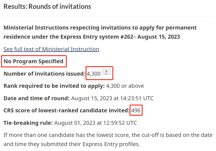Click the August 15, 2023 date in heading
This screenshot has height=151, width=216.
click(x=159, y=37)
